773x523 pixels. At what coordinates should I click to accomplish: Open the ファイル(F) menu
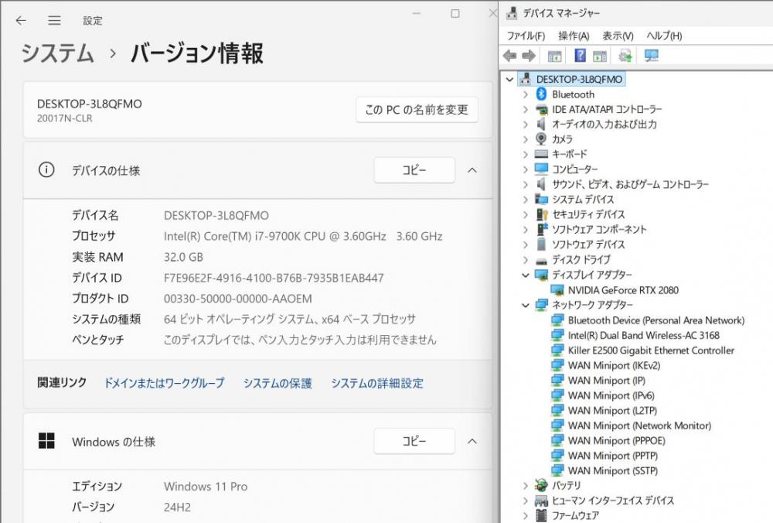(526, 36)
